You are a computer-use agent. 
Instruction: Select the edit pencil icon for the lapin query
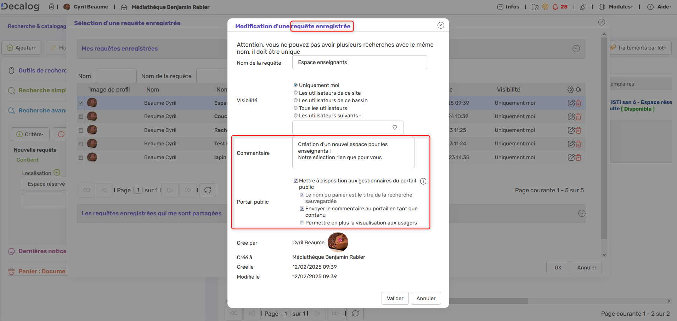(x=571, y=157)
